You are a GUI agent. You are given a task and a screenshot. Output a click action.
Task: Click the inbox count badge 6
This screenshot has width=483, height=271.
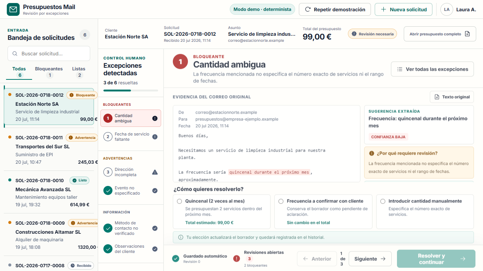pos(85,35)
